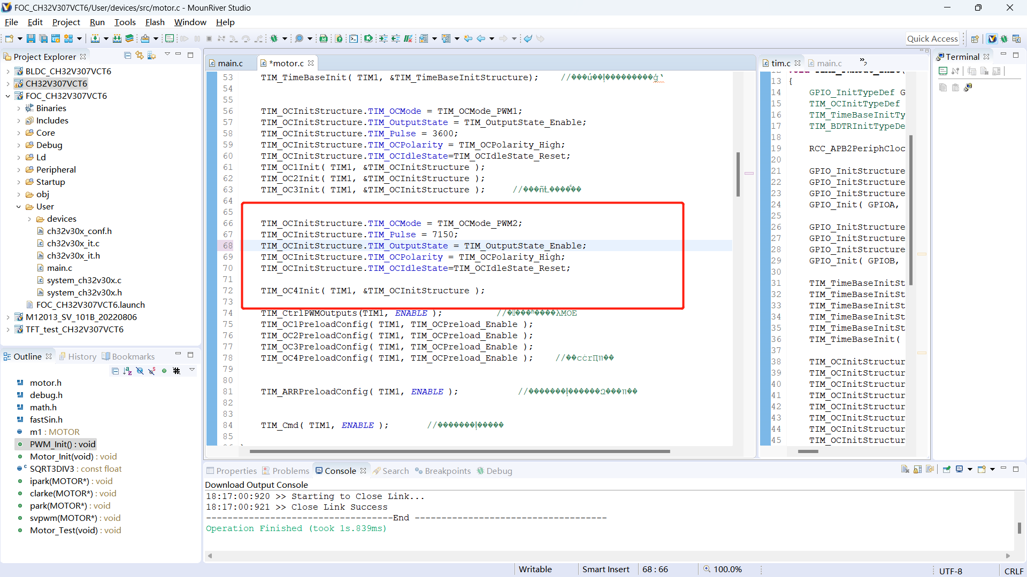The image size is (1027, 577).
Task: Collapse the User folder
Action: pyautogui.click(x=19, y=207)
